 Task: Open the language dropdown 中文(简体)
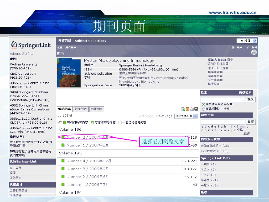click(246, 41)
